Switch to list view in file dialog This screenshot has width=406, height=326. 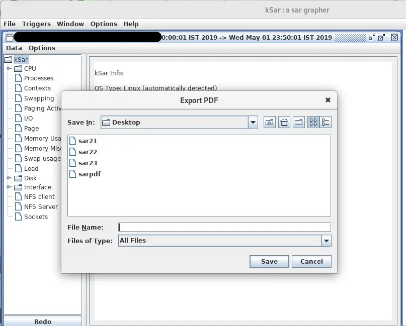point(312,122)
